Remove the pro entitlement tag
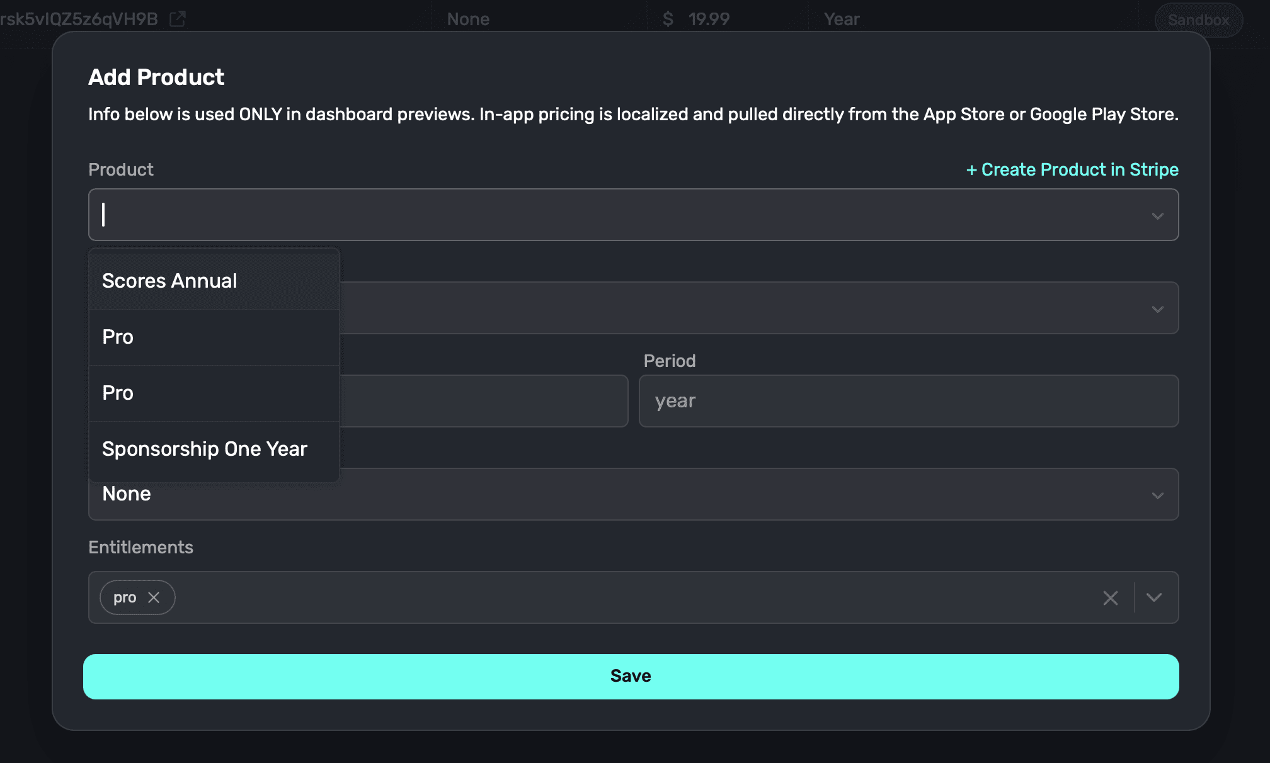The image size is (1270, 763). 154,597
